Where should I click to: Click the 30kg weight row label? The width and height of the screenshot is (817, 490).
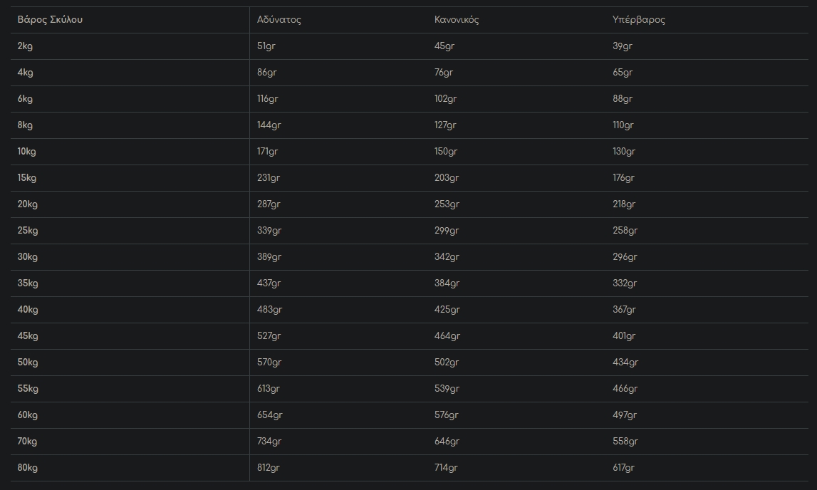tap(28, 257)
